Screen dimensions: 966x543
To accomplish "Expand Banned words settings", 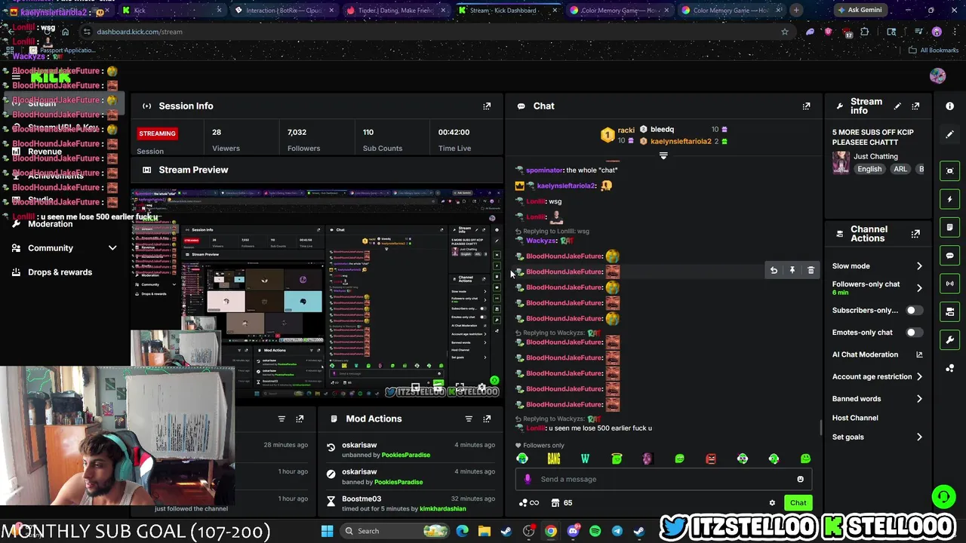I will coord(919,399).
